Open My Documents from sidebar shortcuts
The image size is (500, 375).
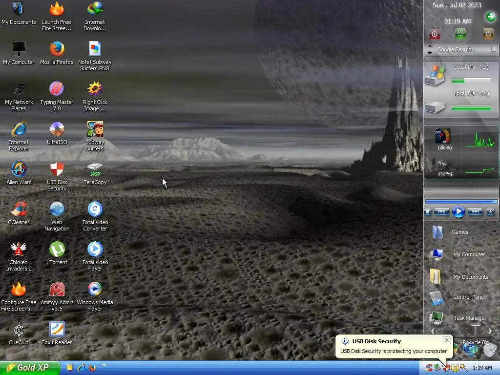(x=459, y=276)
